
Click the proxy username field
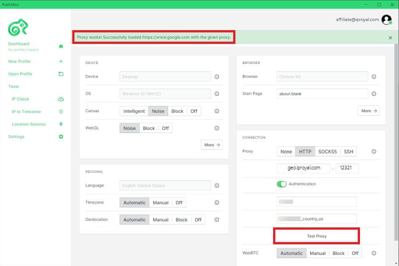pyautogui.click(x=317, y=202)
